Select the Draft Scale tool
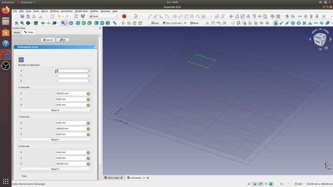This screenshot has width=333, height=187. (x=242, y=16)
